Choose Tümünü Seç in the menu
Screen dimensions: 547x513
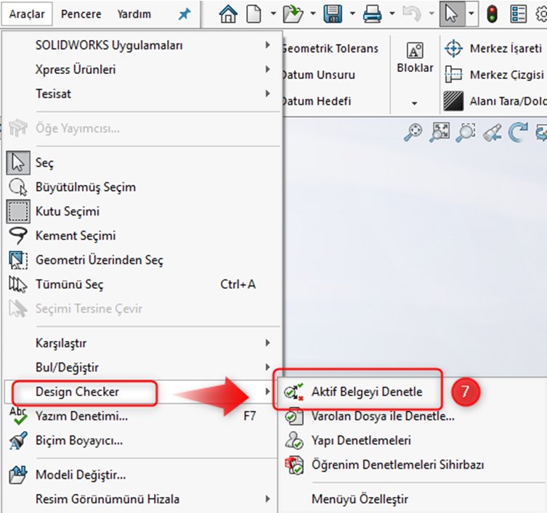(x=142, y=284)
